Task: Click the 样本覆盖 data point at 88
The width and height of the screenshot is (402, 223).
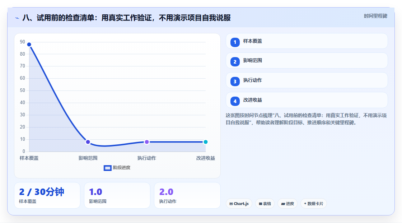Action: 29,45
